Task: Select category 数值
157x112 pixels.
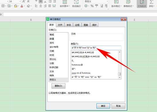Action: click(58, 39)
